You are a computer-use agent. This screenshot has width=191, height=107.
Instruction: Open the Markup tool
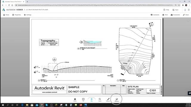117,100
